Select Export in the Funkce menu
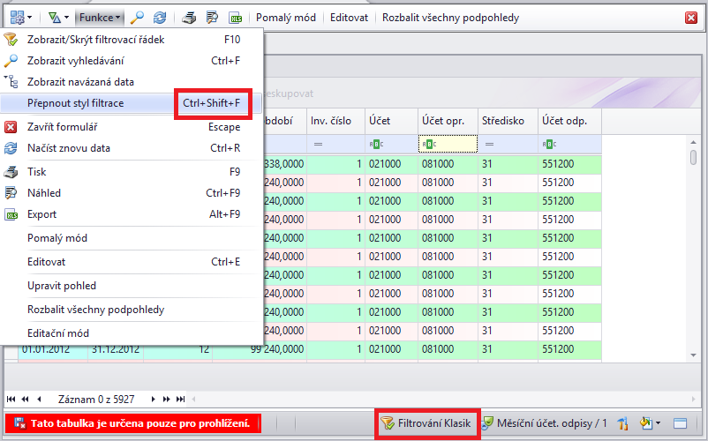 pyautogui.click(x=131, y=214)
